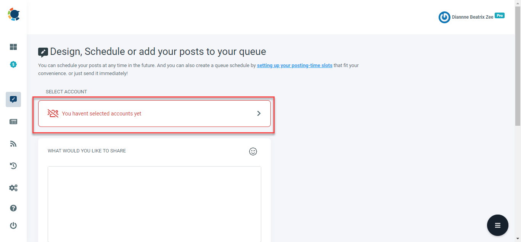Select the compose post icon in sidebar

point(13,99)
